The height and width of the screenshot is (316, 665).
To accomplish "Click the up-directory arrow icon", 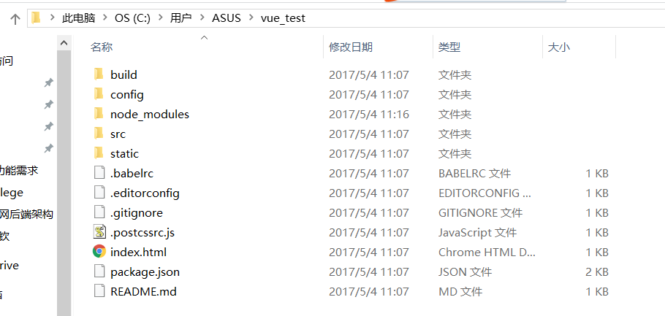I will (15, 19).
